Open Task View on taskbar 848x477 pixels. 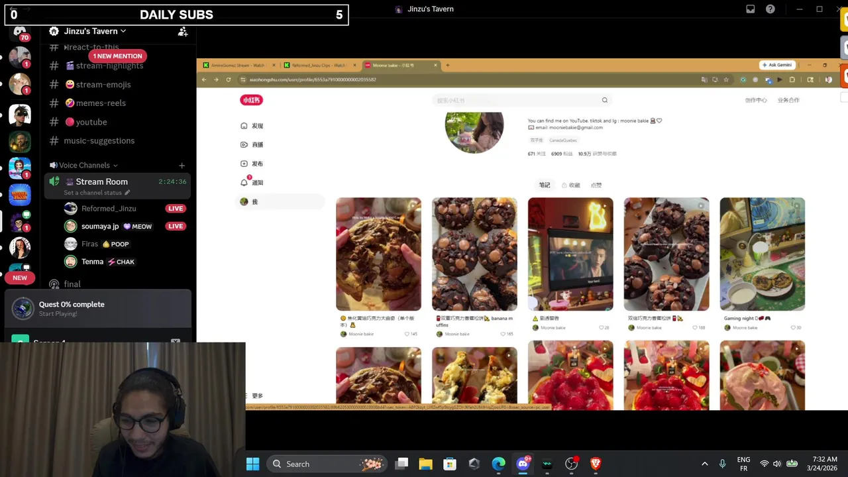click(401, 464)
